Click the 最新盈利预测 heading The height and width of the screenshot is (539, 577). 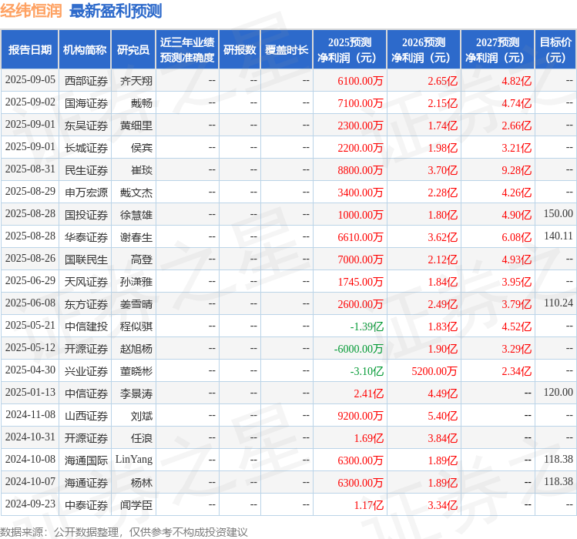pos(116,11)
